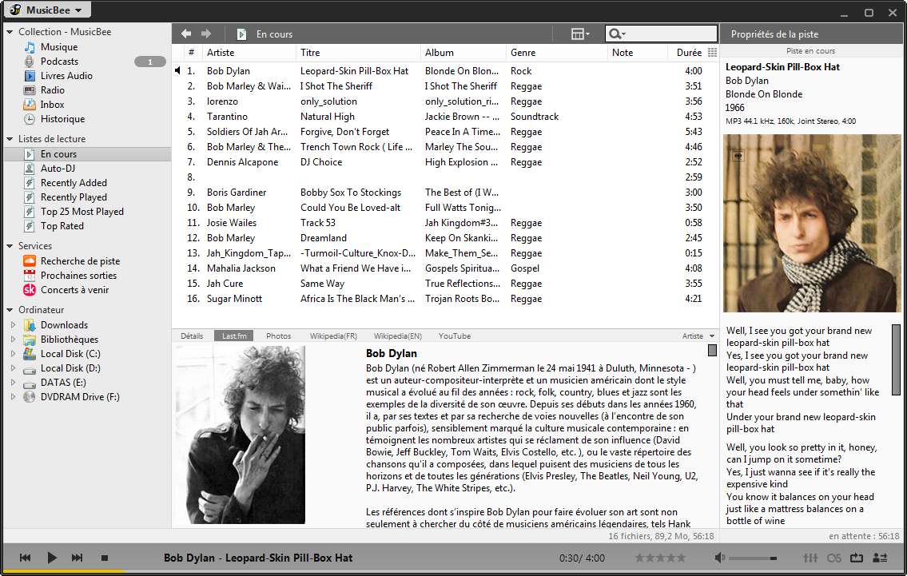Open Prochaines sorties calendar service
907x576 pixels.
pos(78,276)
